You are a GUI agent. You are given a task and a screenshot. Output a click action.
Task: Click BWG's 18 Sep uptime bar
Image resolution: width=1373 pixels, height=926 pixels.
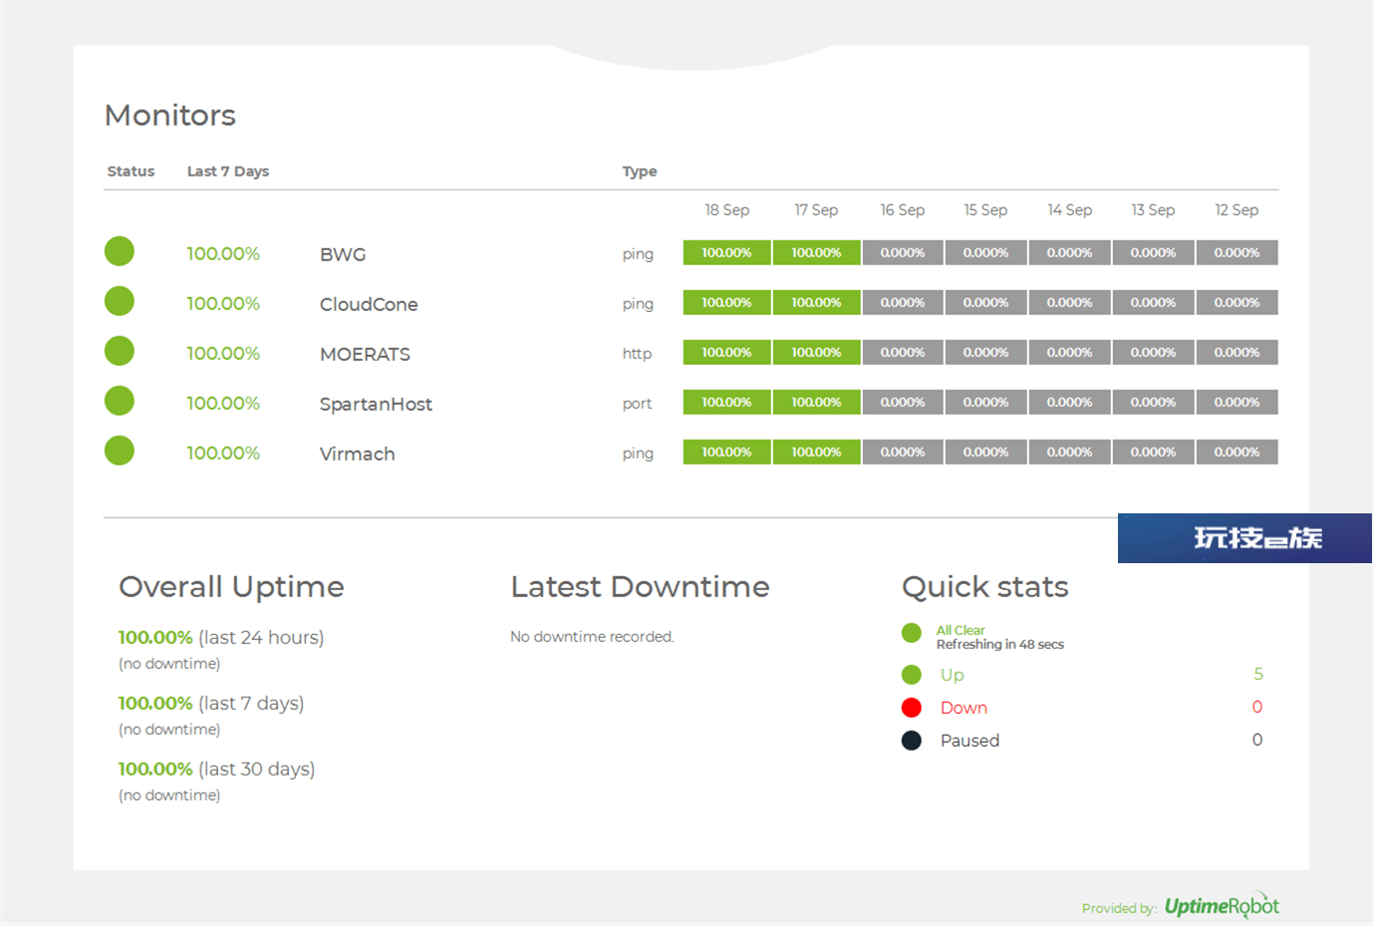(726, 252)
